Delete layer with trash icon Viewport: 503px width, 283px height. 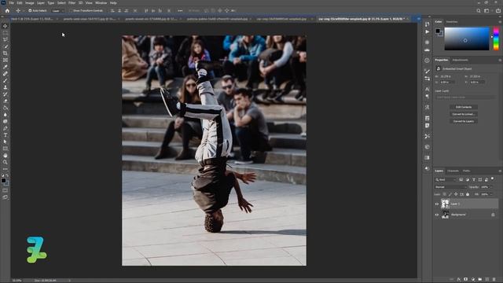[x=494, y=280]
